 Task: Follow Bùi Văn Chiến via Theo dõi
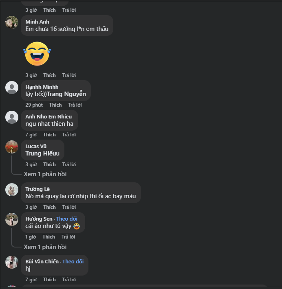coord(73,262)
